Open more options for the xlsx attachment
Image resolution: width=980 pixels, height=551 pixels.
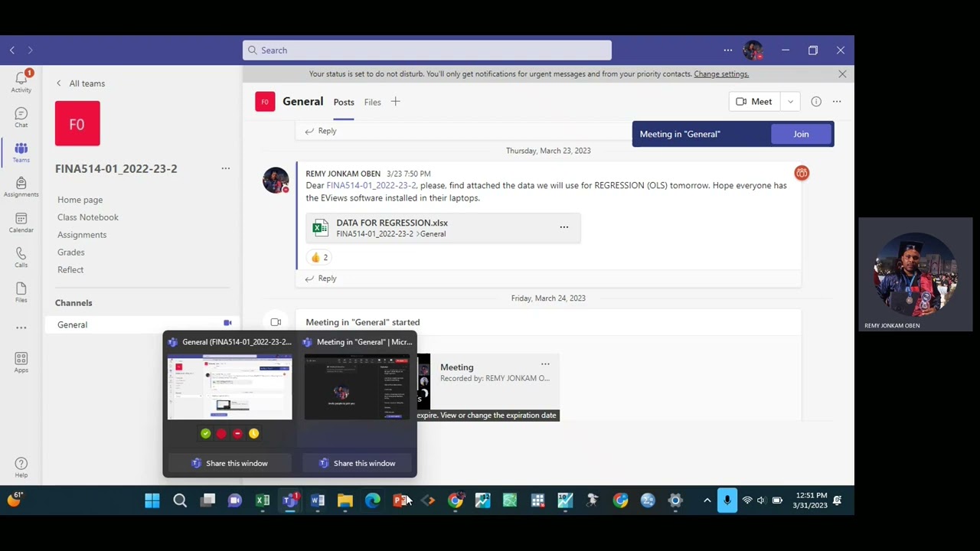pos(564,227)
